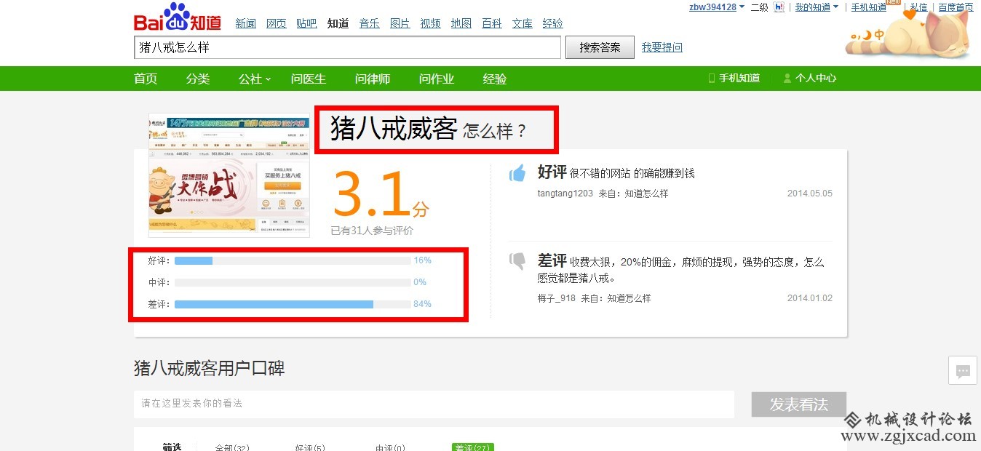This screenshot has height=451, width=981.
Task: Filter reviews by 中评(0)
Action: tap(390, 447)
